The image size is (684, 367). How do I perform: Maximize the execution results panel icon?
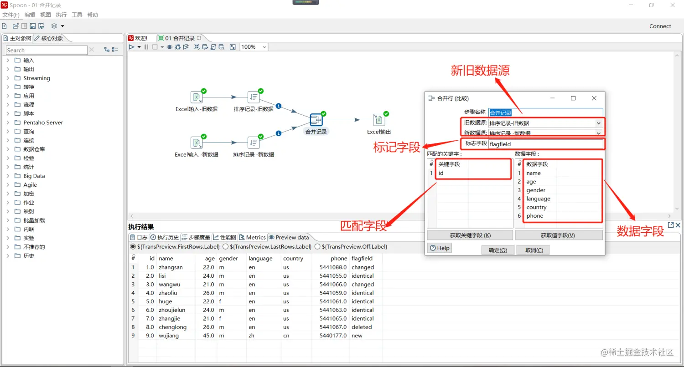click(x=671, y=225)
